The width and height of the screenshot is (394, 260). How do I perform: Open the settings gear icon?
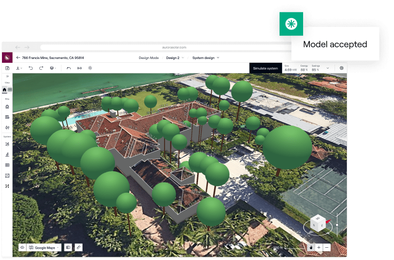[341, 68]
